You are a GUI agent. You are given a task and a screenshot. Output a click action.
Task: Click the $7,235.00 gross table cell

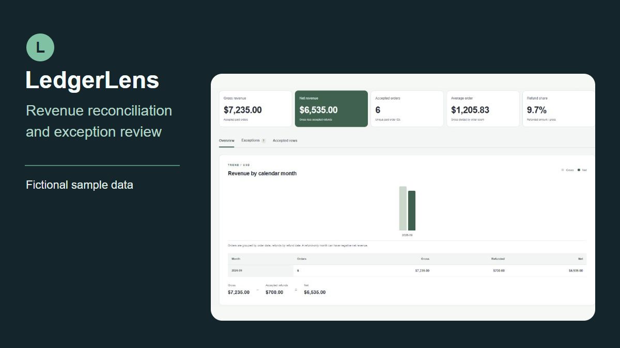click(x=422, y=271)
